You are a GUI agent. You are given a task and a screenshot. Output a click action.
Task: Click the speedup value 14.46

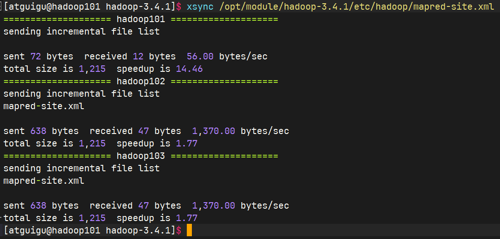(189, 69)
